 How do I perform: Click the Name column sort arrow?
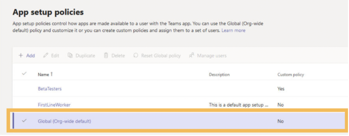pyautogui.click(x=52, y=74)
